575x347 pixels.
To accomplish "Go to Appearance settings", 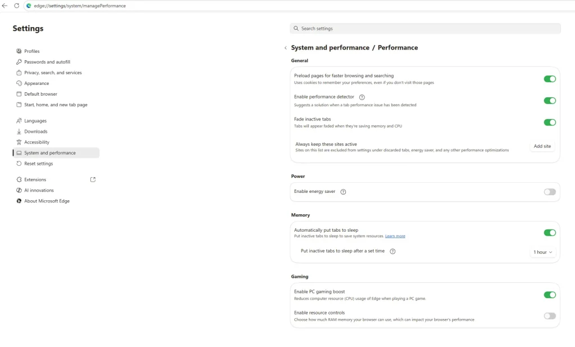I will pyautogui.click(x=36, y=83).
